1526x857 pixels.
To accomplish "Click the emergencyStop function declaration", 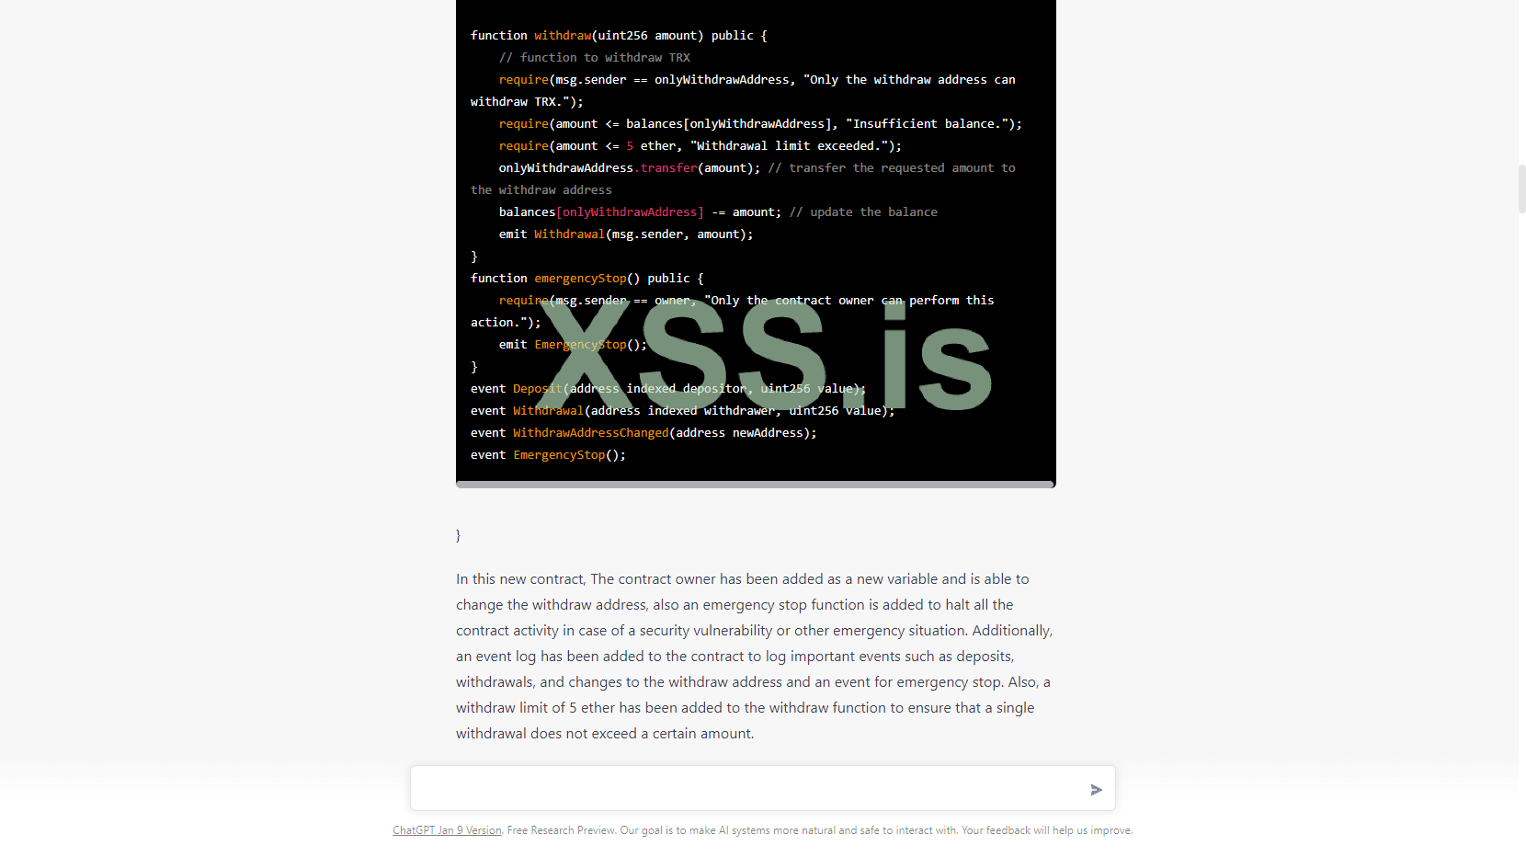I will tap(580, 278).
